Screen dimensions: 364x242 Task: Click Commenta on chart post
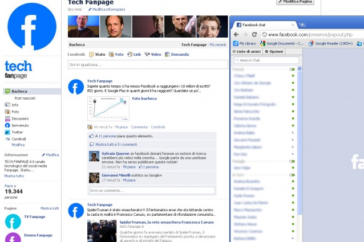point(139,127)
